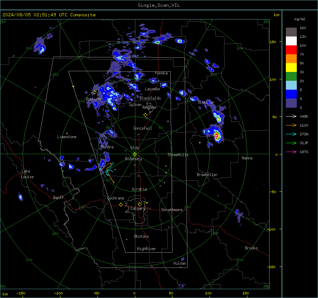Click the Stettler city label
Screen dimensions: 318x298
pos(206,102)
